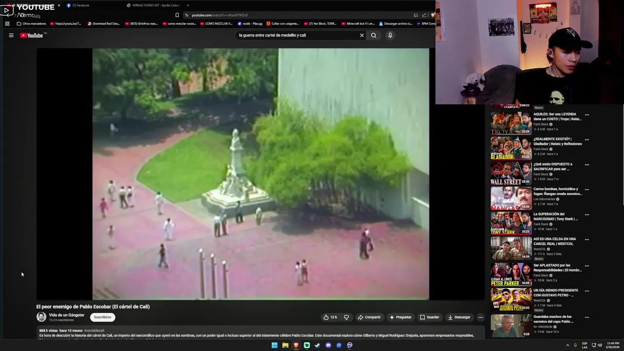Dislike the video with thumbs-down icon

coord(346,317)
